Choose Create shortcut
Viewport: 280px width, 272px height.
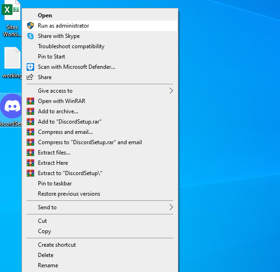pos(100,245)
